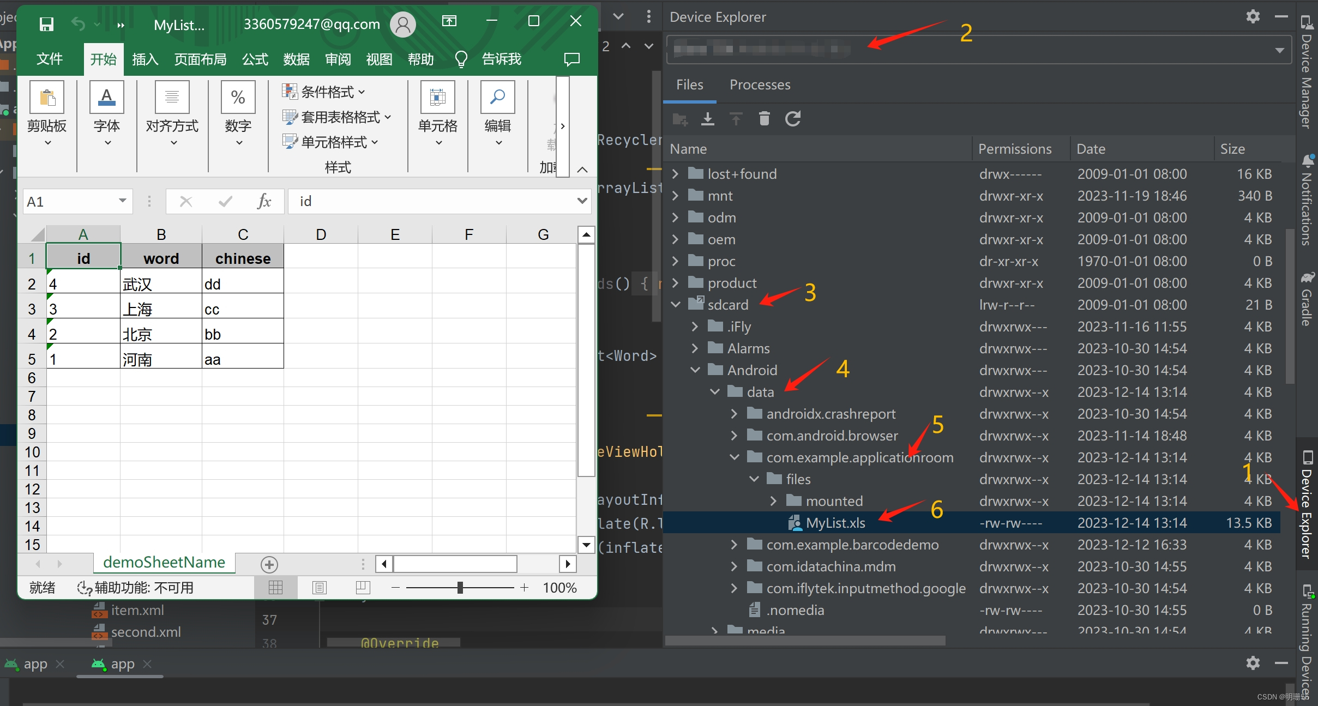Open Device Explorer settings gear
The height and width of the screenshot is (706, 1318).
click(1253, 17)
